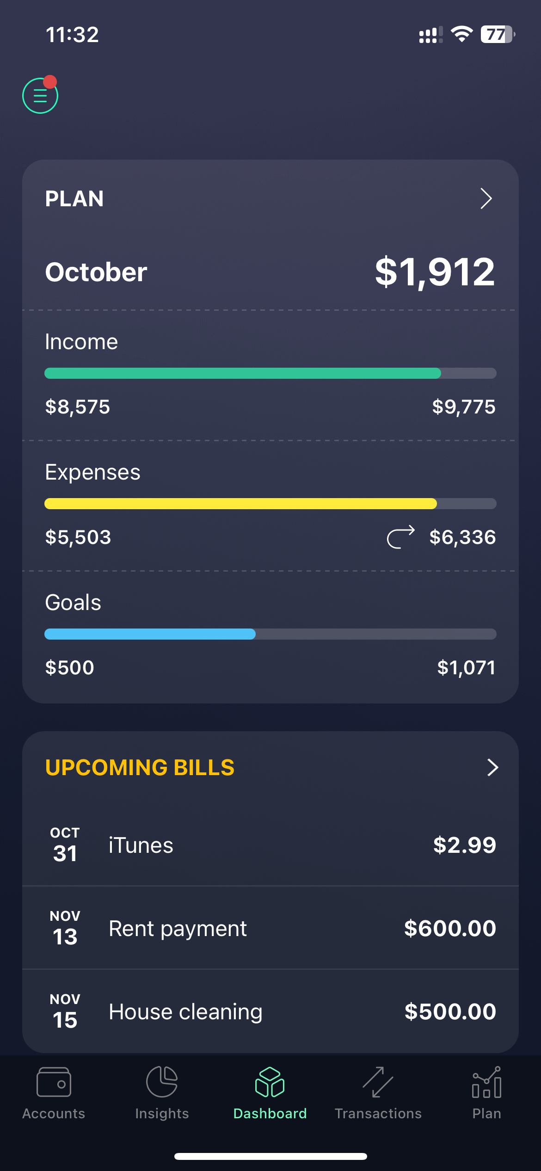Tap the green Income progress bar
Viewport: 541px width, 1171px height.
(270, 373)
